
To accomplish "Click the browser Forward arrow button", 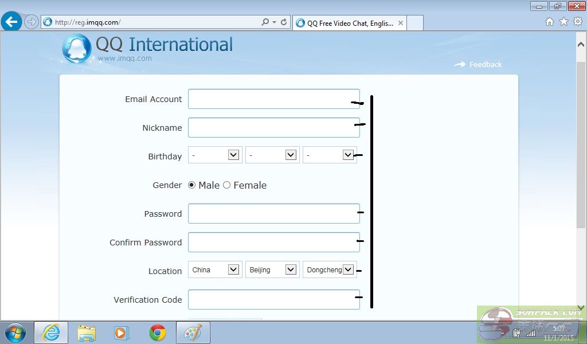I will click(32, 22).
